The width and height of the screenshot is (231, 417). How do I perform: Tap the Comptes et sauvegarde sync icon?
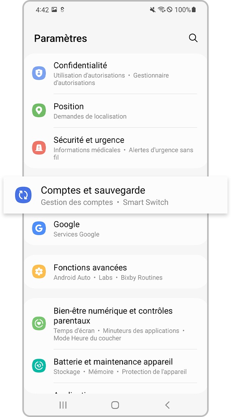pyautogui.click(x=23, y=195)
